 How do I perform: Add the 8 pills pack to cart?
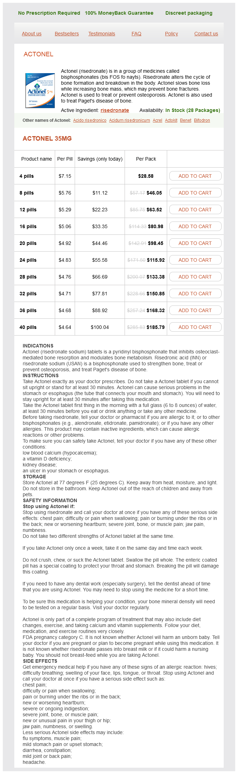195,193
